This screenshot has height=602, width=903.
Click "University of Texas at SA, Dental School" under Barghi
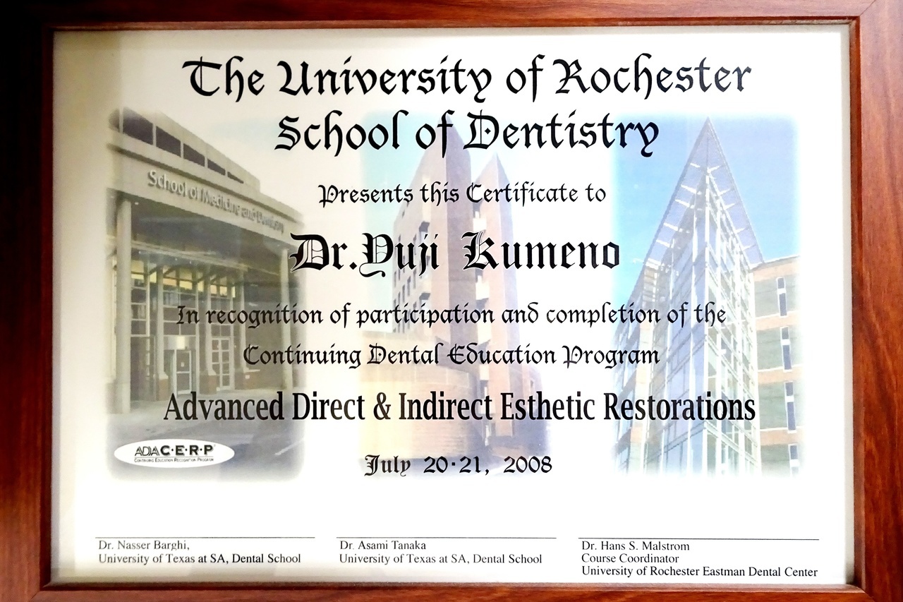click(x=200, y=559)
